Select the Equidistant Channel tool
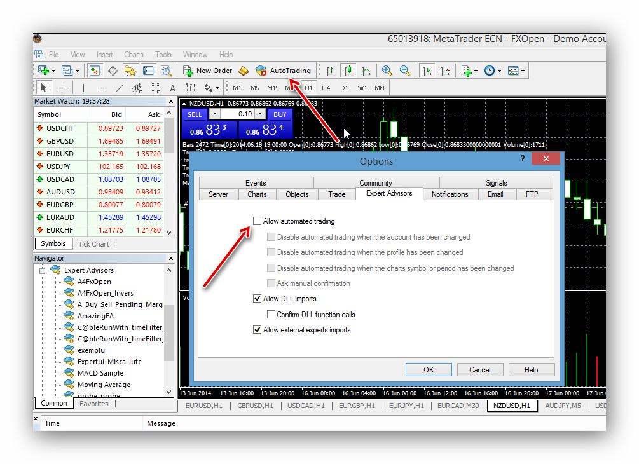This screenshot has height=464, width=639. tap(137, 88)
